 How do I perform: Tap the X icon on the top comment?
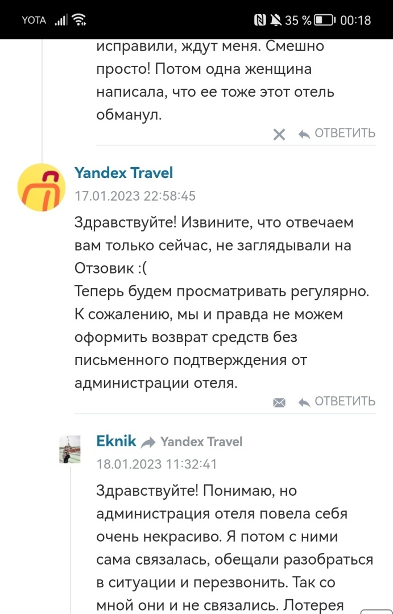pyautogui.click(x=279, y=135)
